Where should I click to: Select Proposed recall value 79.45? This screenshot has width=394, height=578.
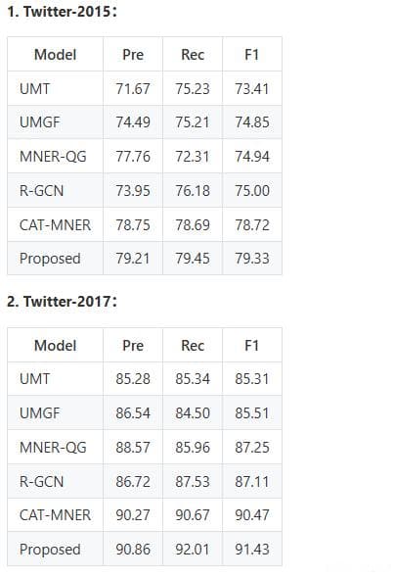[x=193, y=259]
